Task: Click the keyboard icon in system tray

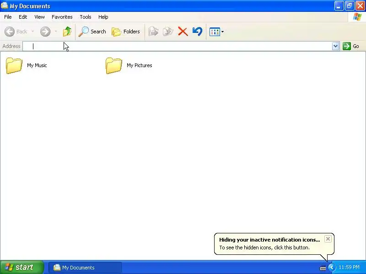Action: 323,268
